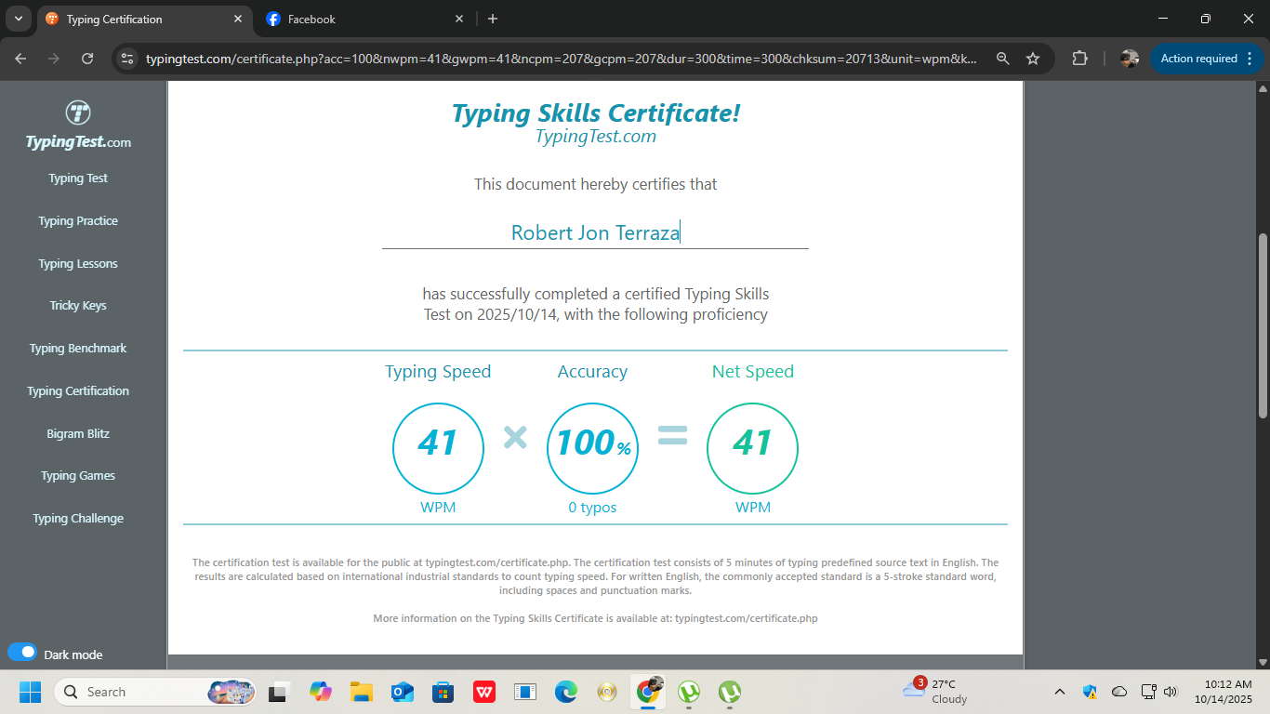Open Typing Benchmark page
Image resolution: width=1270 pixels, height=714 pixels.
(78, 349)
